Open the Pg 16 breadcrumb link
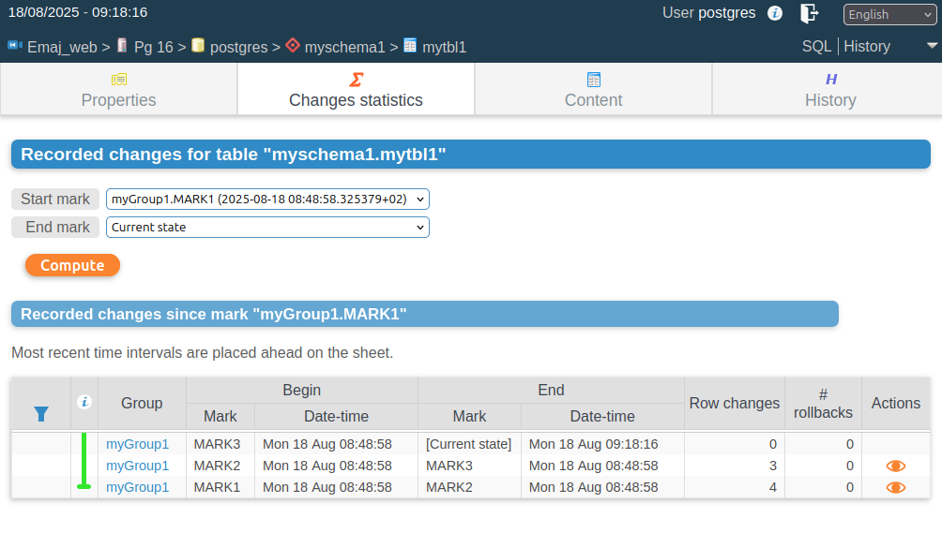942x533 pixels. tap(153, 48)
